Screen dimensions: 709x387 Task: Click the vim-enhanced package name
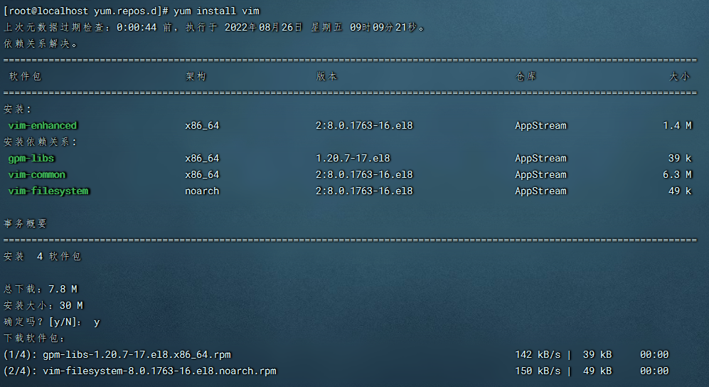click(x=43, y=125)
